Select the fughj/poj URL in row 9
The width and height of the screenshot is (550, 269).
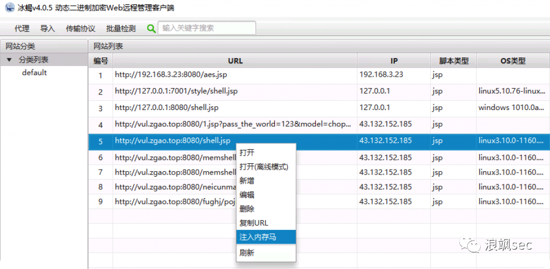tap(175, 202)
